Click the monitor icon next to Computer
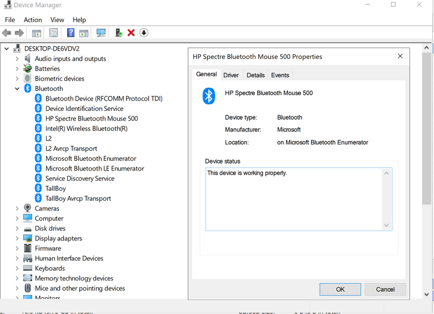The image size is (434, 314). coord(28,218)
